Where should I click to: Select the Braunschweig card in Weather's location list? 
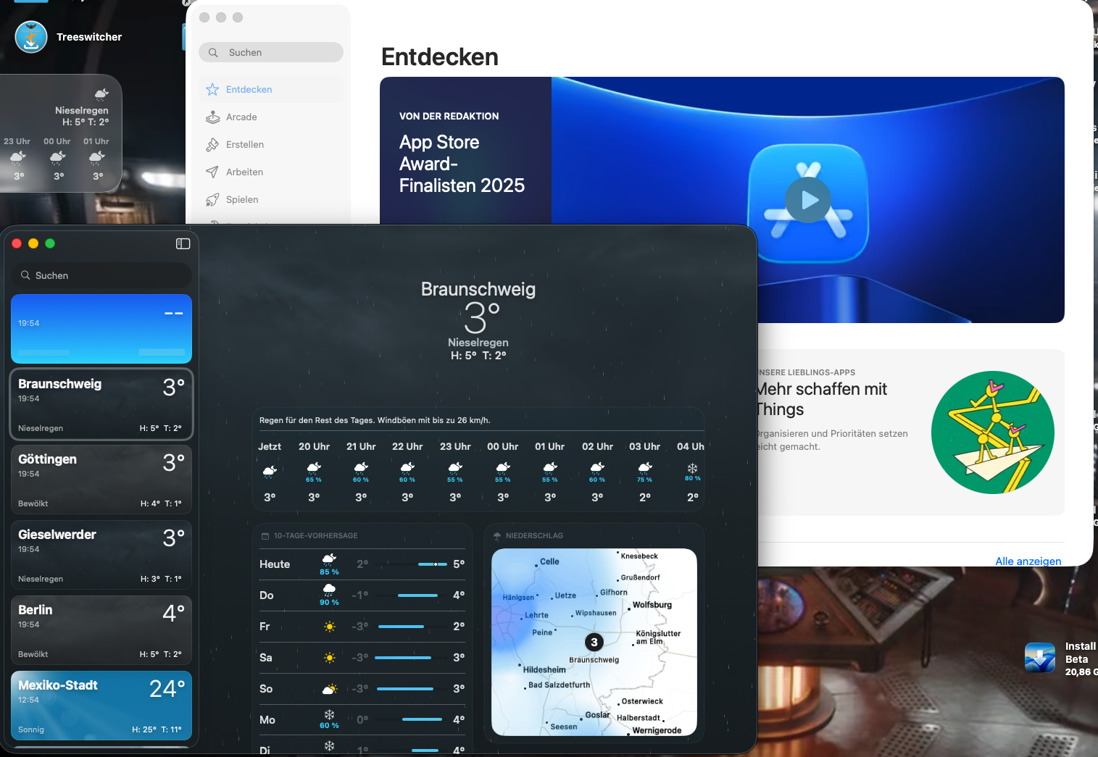101,404
